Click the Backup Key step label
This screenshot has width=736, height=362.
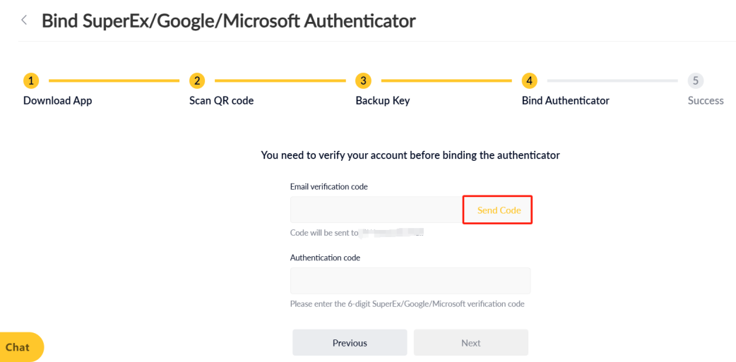click(x=383, y=100)
